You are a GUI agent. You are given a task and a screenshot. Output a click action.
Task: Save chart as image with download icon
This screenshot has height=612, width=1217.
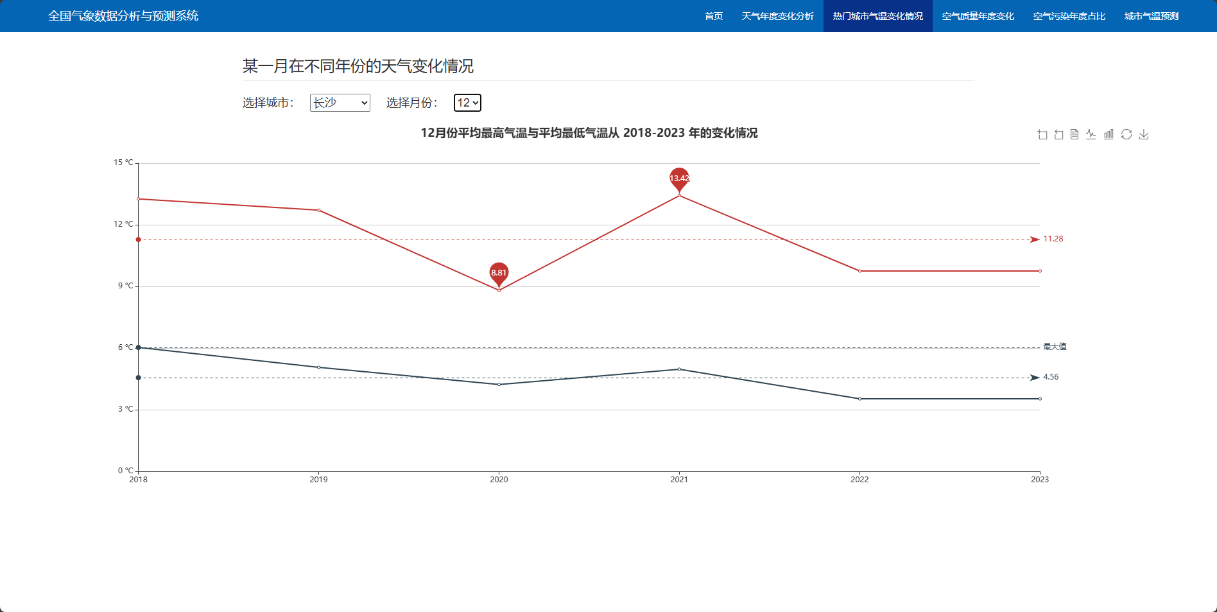click(1144, 134)
